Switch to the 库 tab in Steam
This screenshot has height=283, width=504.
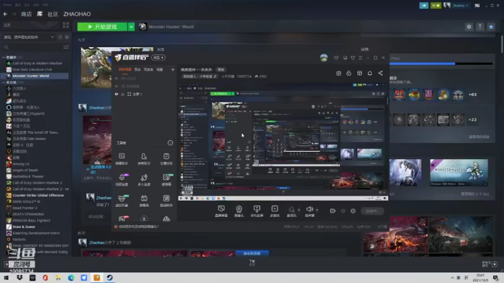40,14
